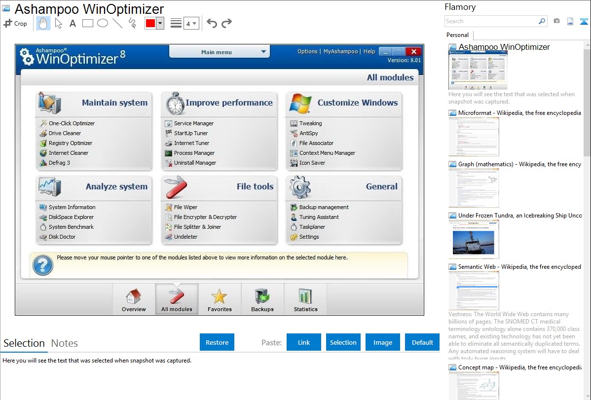
Task: Open the AntiSpy module
Action: (x=304, y=133)
